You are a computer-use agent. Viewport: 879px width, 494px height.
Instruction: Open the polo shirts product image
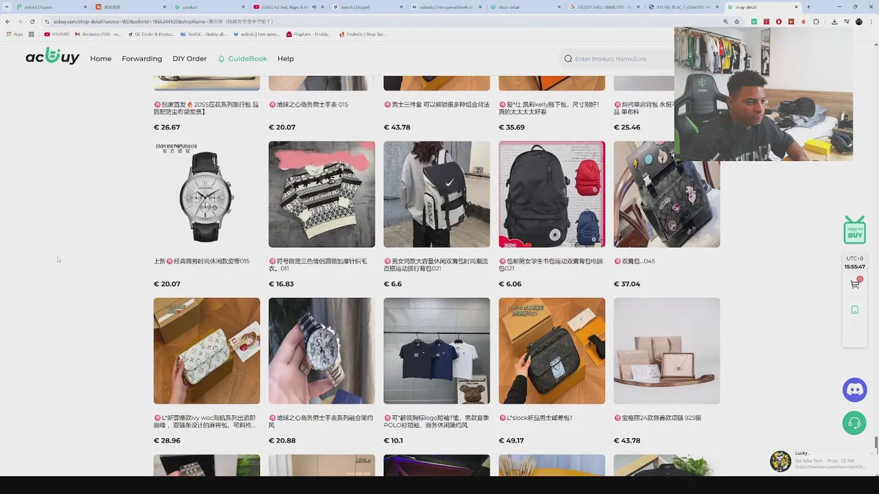point(437,351)
